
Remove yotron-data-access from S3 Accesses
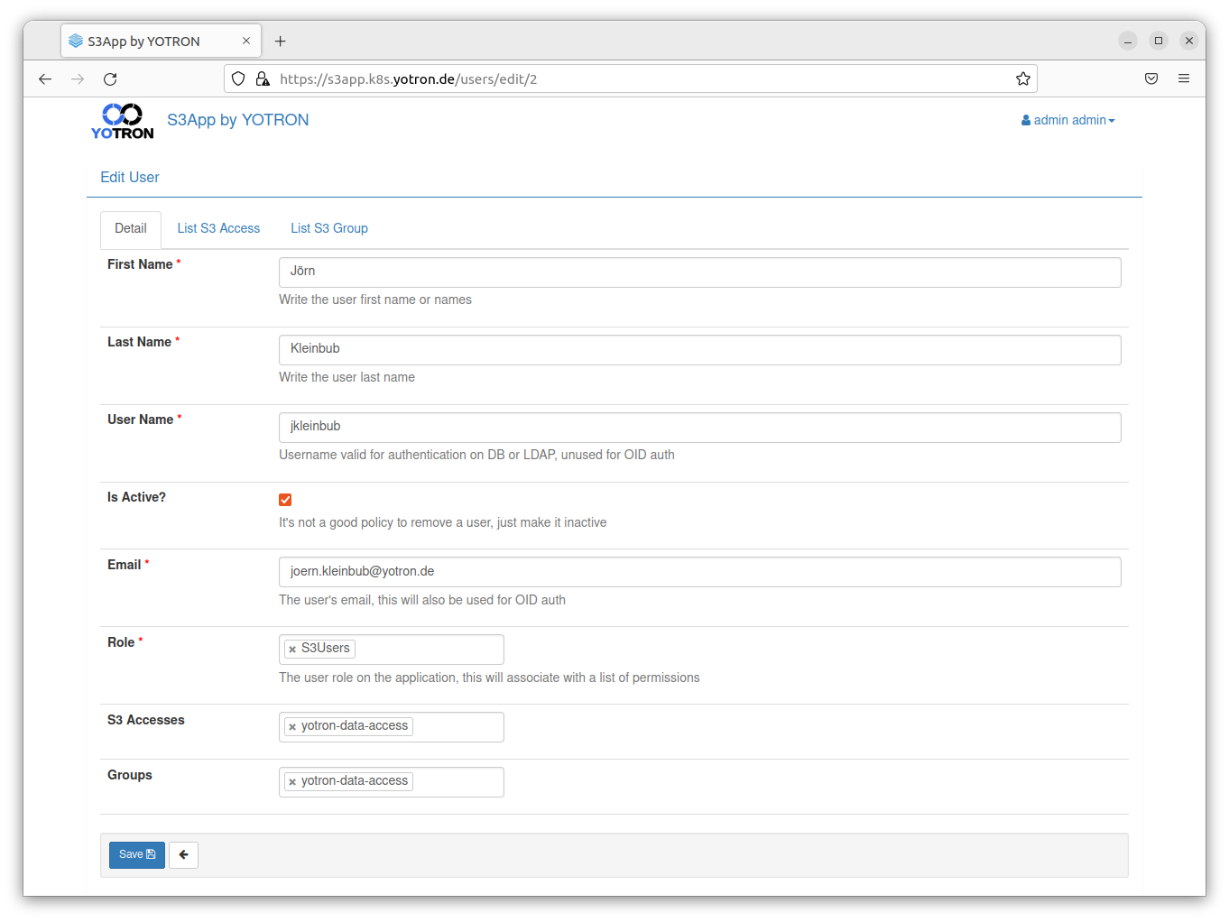click(x=292, y=727)
